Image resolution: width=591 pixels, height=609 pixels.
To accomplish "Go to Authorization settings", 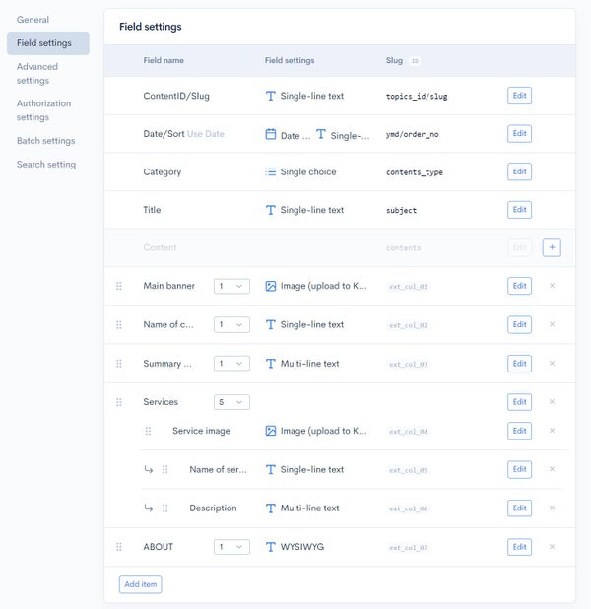I will coord(44,110).
